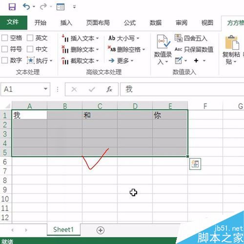
Task: Expand the 截取文本 dropdown arrow
Action: [x=98, y=61]
